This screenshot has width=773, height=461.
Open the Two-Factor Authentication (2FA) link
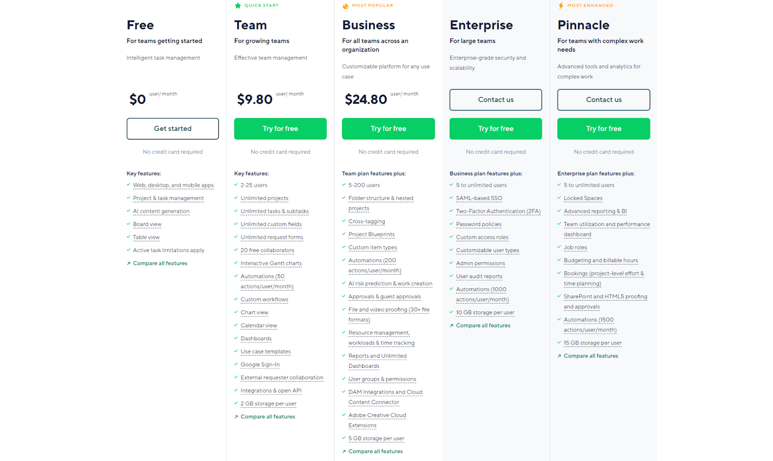(x=498, y=211)
